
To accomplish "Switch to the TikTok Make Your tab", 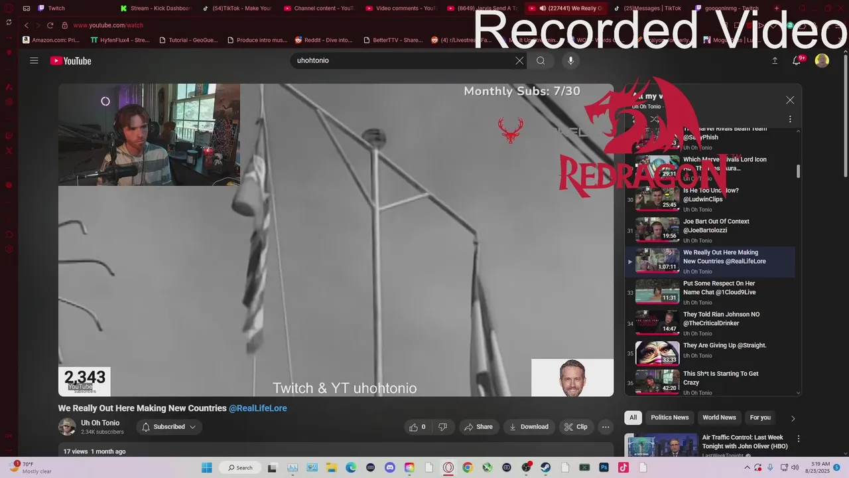I will pyautogui.click(x=237, y=9).
